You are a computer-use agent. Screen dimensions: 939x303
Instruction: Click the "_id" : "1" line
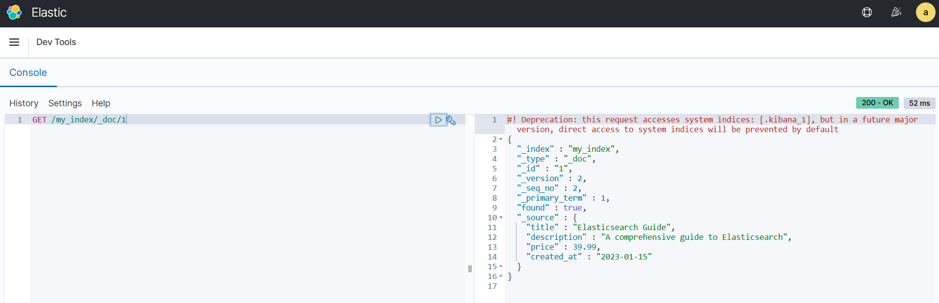click(x=544, y=168)
